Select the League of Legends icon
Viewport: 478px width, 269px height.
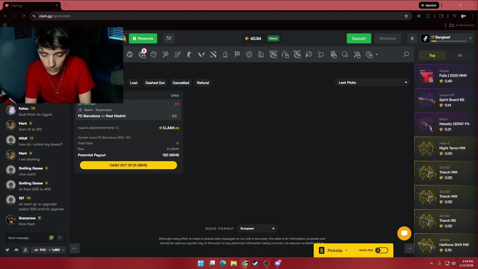coord(261,55)
